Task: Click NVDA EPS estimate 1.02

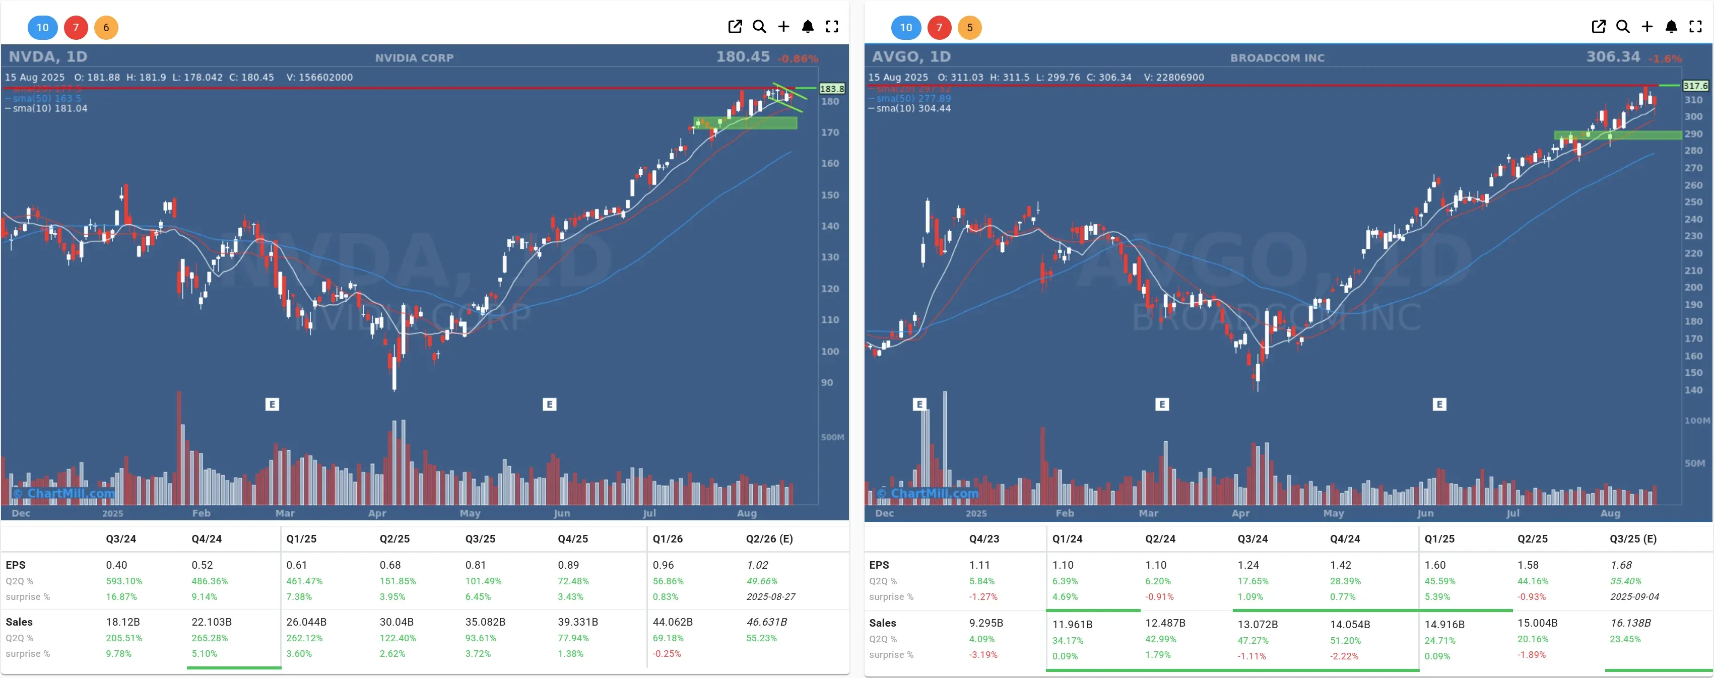Action: tap(757, 565)
